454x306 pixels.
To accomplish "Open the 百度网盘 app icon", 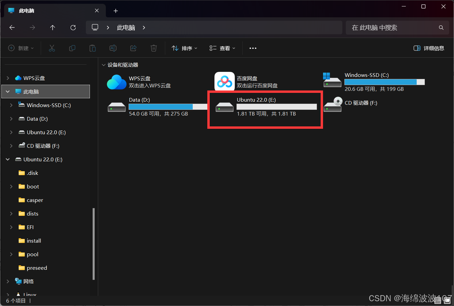I will coord(224,82).
